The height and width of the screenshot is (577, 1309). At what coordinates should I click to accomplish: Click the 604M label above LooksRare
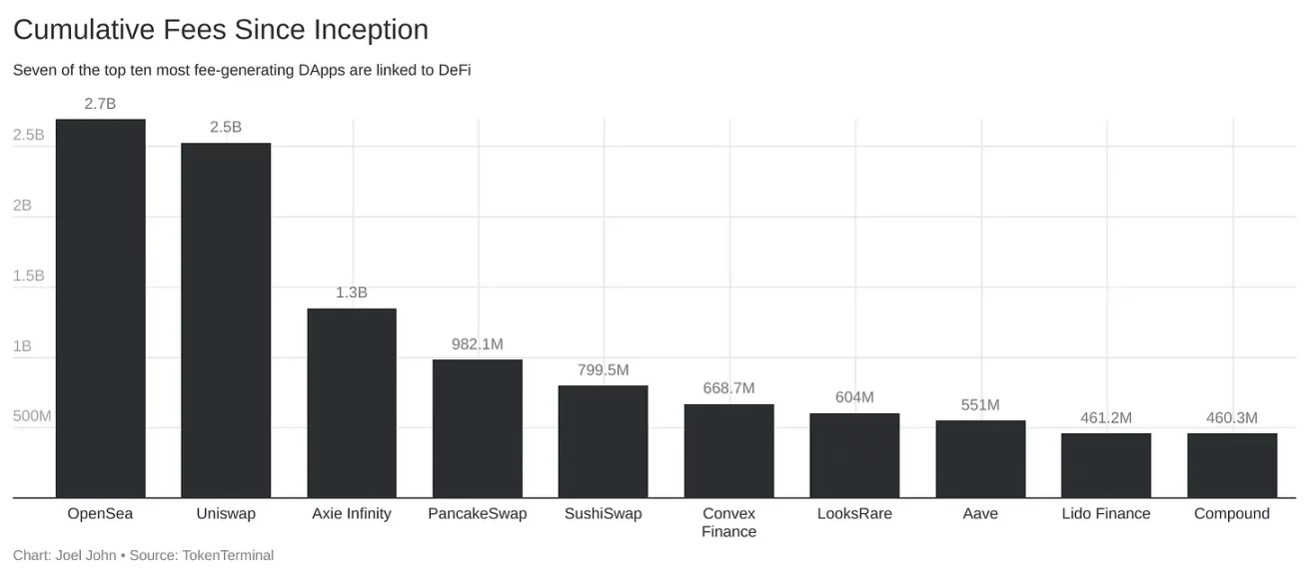click(x=854, y=397)
